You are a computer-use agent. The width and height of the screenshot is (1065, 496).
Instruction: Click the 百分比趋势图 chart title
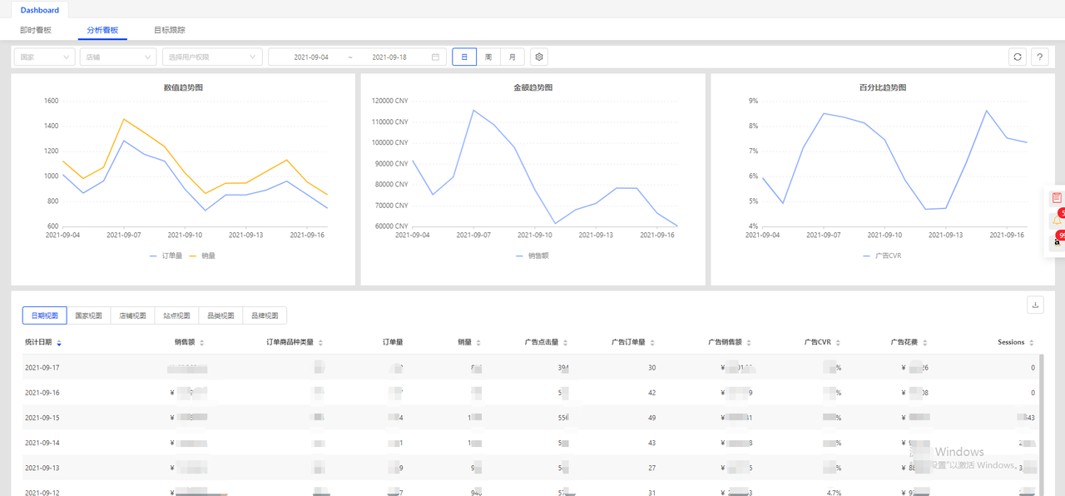pyautogui.click(x=882, y=87)
